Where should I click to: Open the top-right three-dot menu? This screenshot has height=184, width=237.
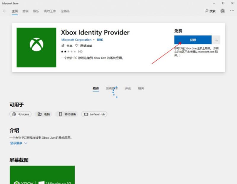(x=232, y=10)
